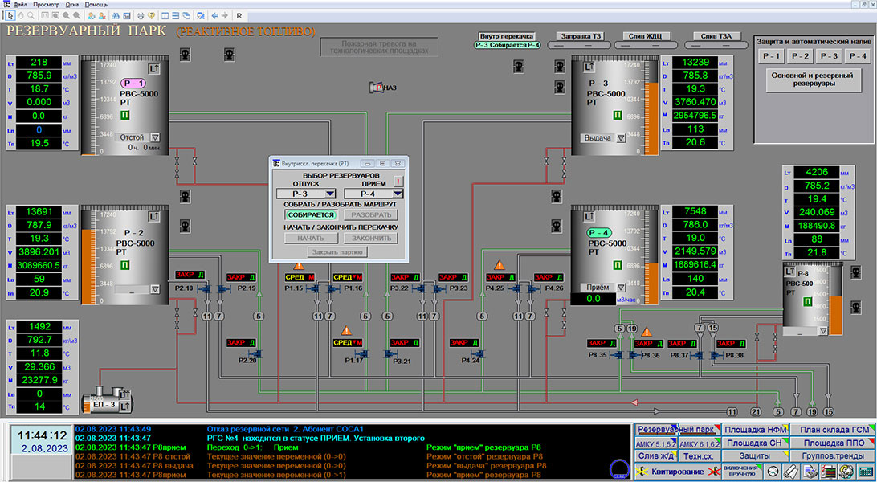This screenshot has width=877, height=482.
Task: Expand the mode dropdown on tank Р-8
Action: point(822,330)
